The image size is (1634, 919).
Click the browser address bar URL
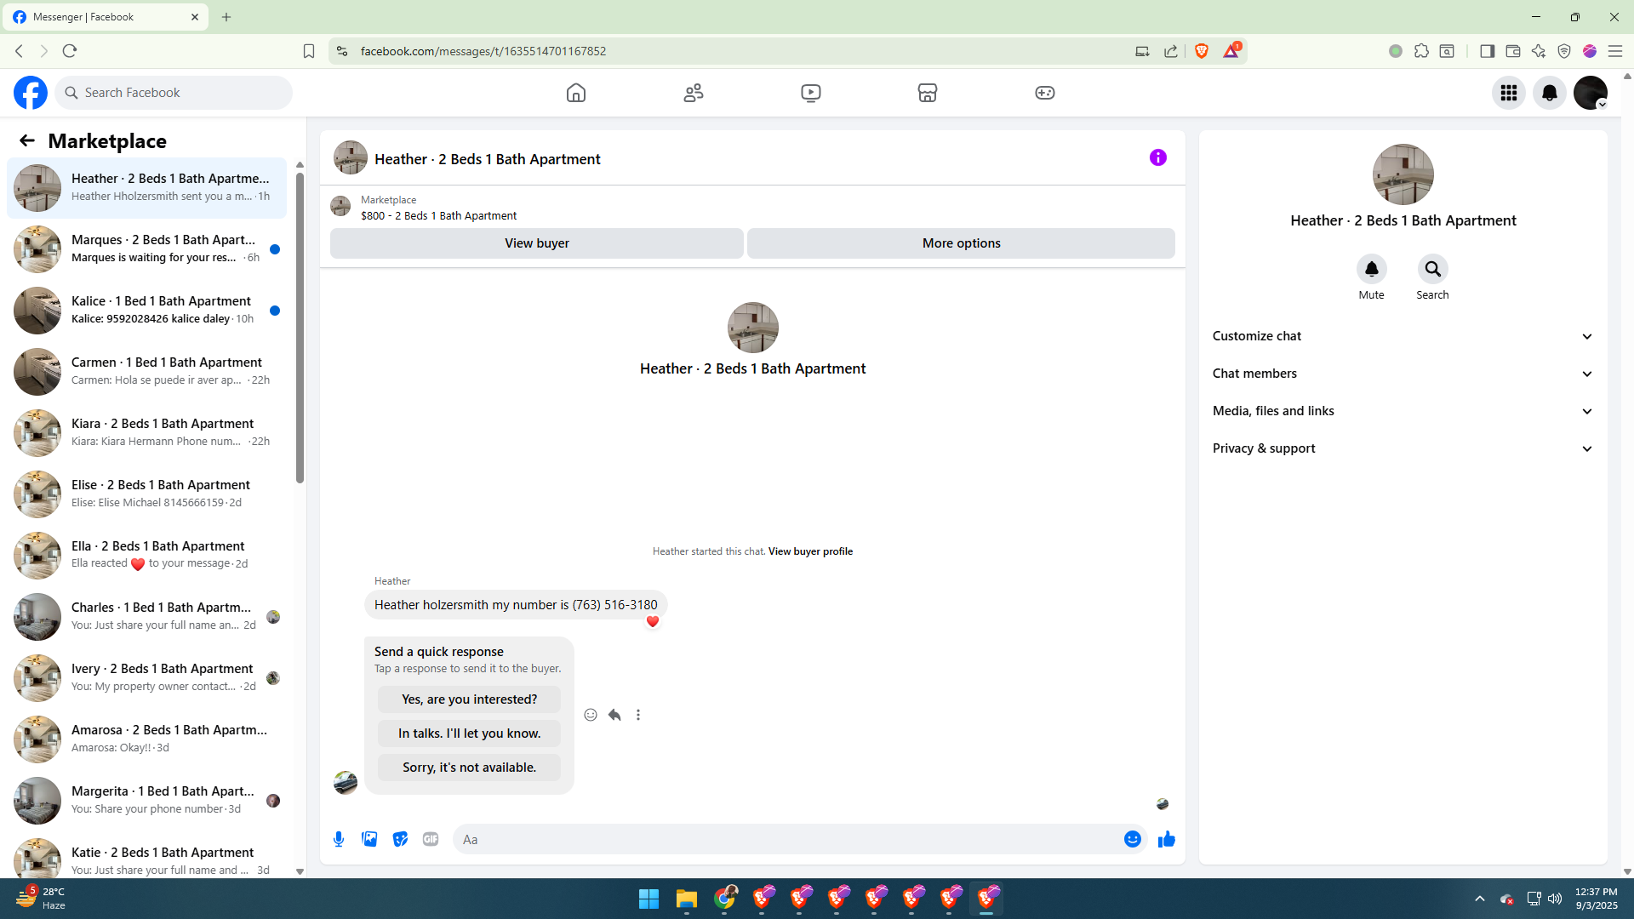point(483,51)
